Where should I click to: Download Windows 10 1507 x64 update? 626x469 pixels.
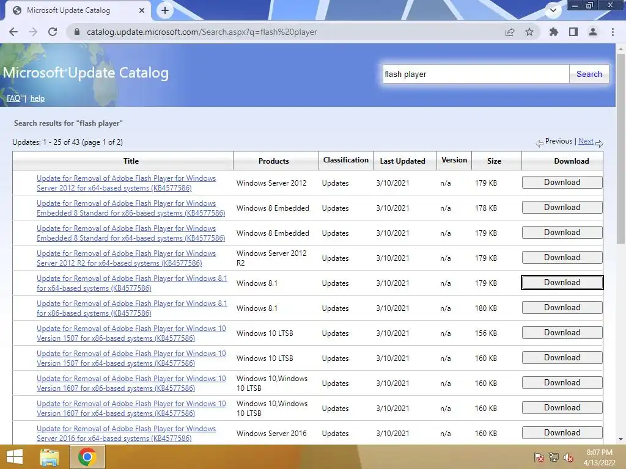[x=562, y=358]
